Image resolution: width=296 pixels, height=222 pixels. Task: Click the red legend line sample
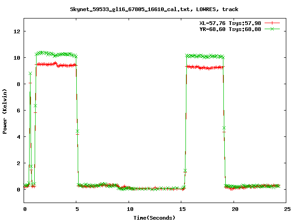click(x=272, y=23)
